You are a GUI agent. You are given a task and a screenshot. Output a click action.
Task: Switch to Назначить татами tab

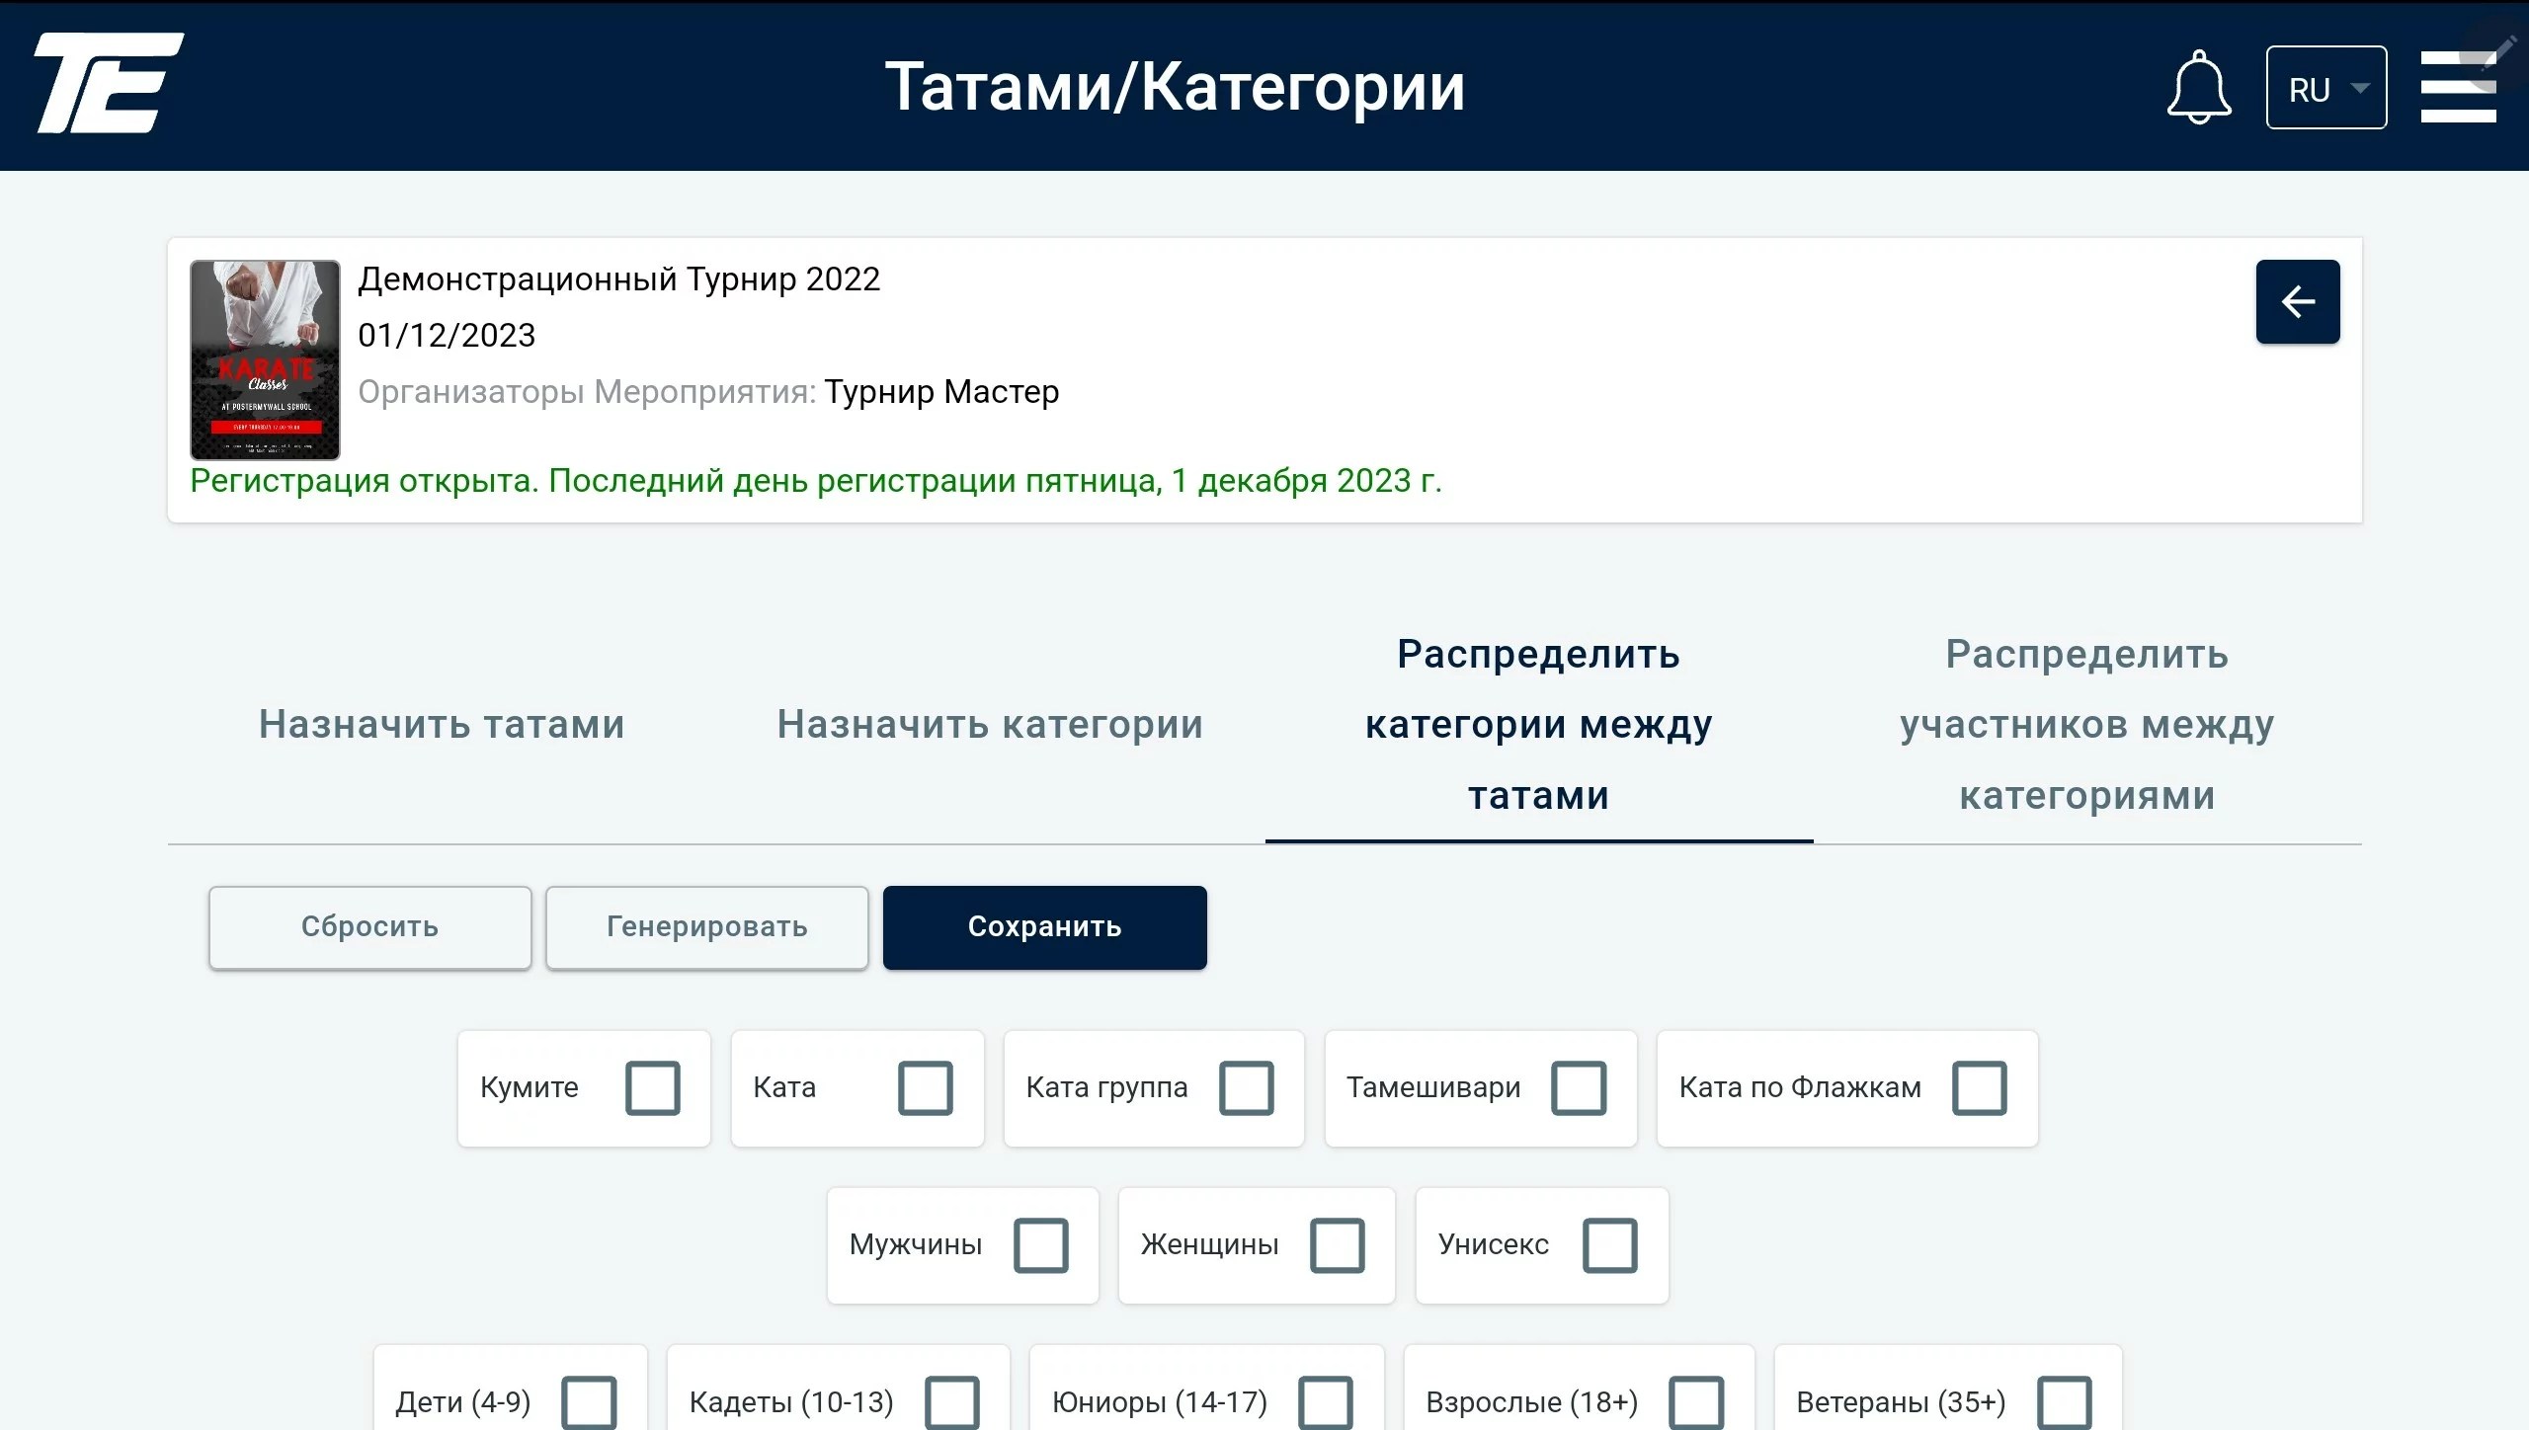click(x=442, y=724)
